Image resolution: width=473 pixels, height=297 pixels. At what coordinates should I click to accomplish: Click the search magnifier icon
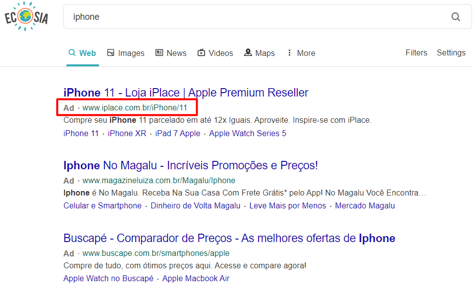(x=455, y=16)
